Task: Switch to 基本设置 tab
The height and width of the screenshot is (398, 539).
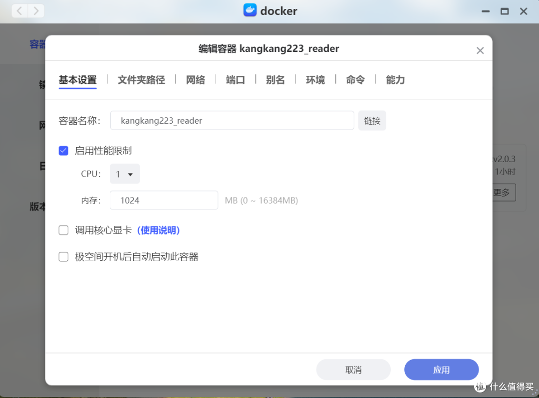Action: point(78,80)
